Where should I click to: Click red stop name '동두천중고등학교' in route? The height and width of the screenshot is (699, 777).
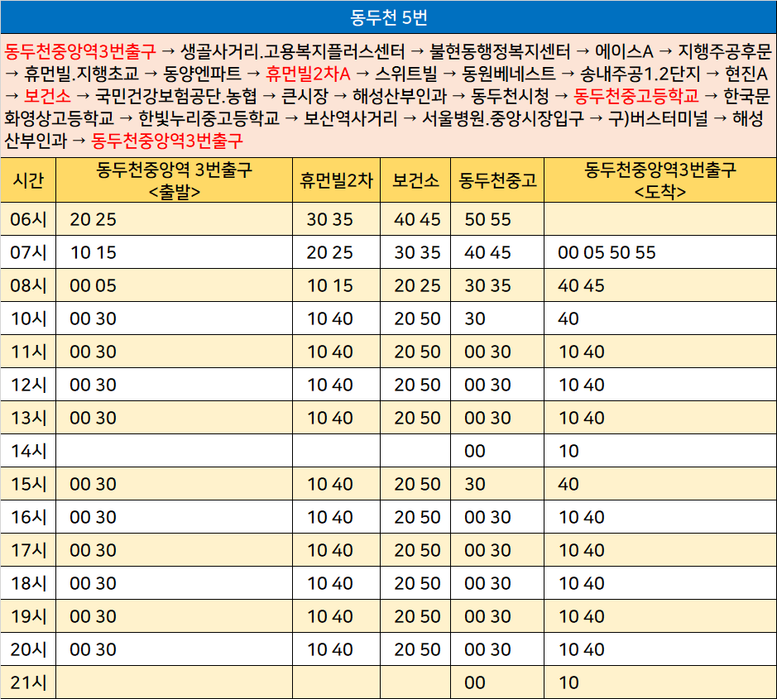(636, 96)
